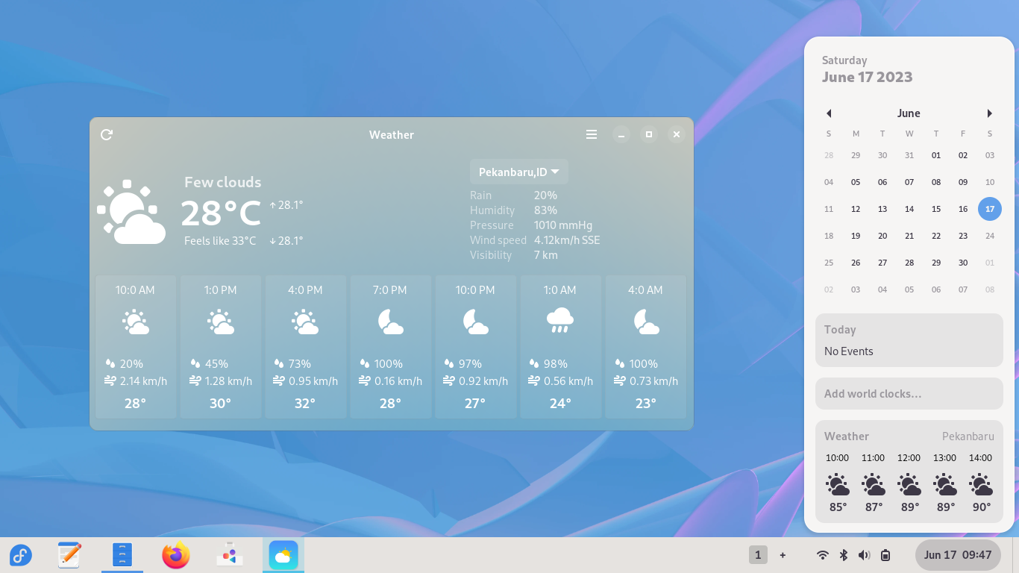Refresh the weather data
Viewport: 1019px width, 573px height.
(x=107, y=134)
